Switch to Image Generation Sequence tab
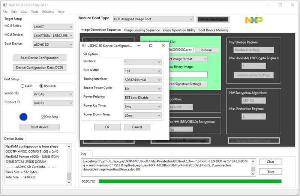This screenshot has width=300, height=196. pyautogui.click(x=100, y=30)
